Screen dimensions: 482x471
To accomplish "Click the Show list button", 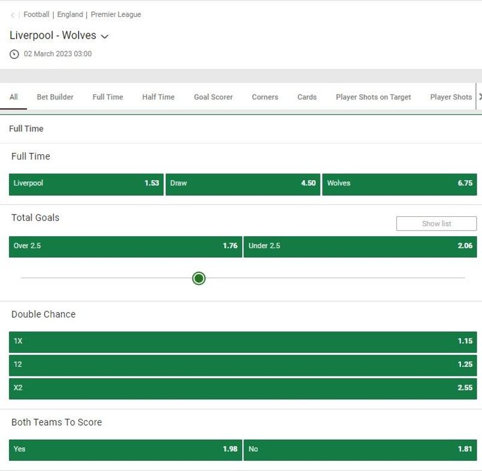I will click(436, 223).
